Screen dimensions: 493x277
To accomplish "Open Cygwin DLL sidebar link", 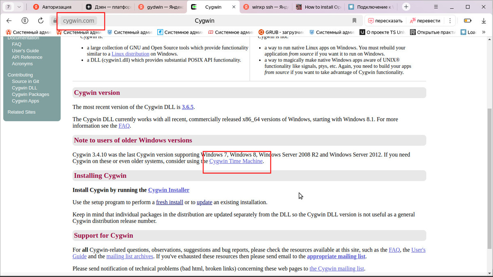I will tap(24, 88).
